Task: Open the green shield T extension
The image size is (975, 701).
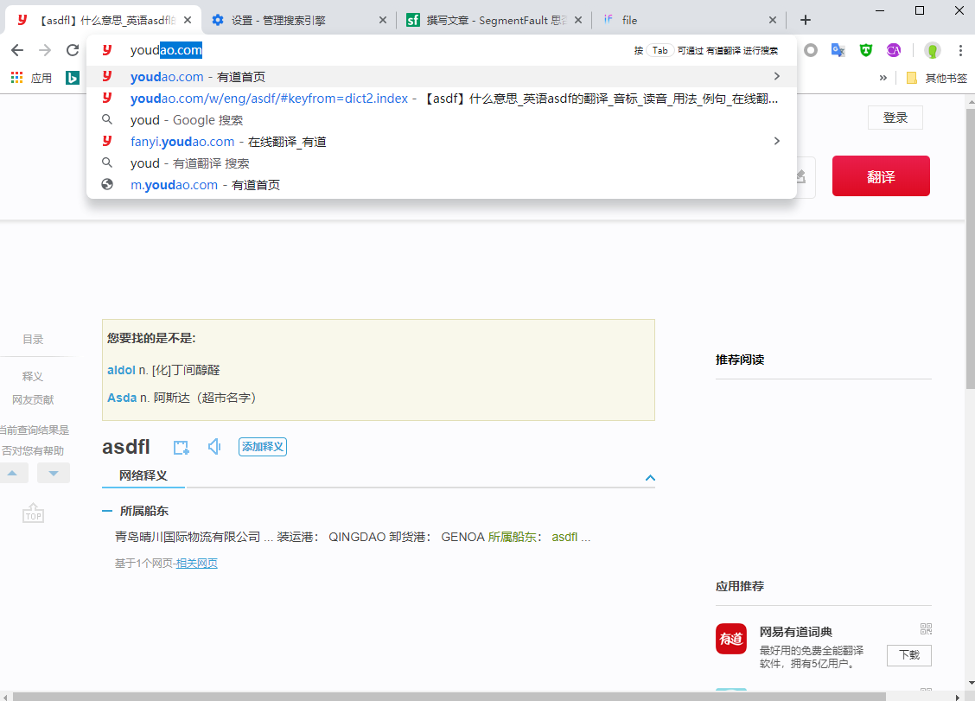Action: coord(865,50)
